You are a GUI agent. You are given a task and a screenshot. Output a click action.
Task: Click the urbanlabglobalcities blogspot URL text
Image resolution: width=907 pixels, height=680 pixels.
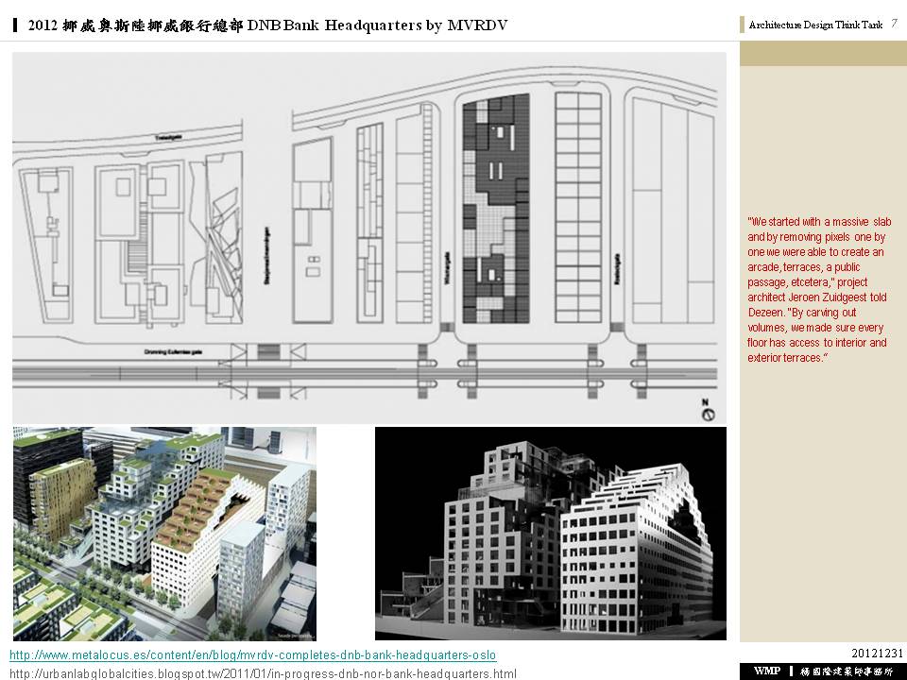[263, 672]
